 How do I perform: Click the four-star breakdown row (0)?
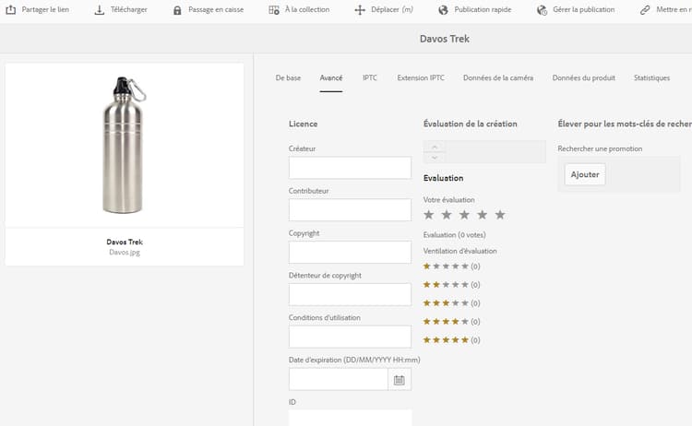click(451, 322)
